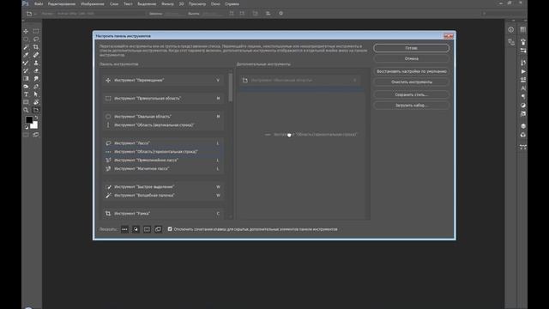Image resolution: width=549 pixels, height=309 pixels.
Task: Toggle Quick Mask button in the Show row
Action: click(147, 229)
